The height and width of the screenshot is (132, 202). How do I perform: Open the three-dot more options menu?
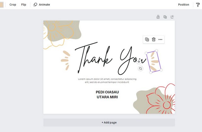click(x=160, y=39)
